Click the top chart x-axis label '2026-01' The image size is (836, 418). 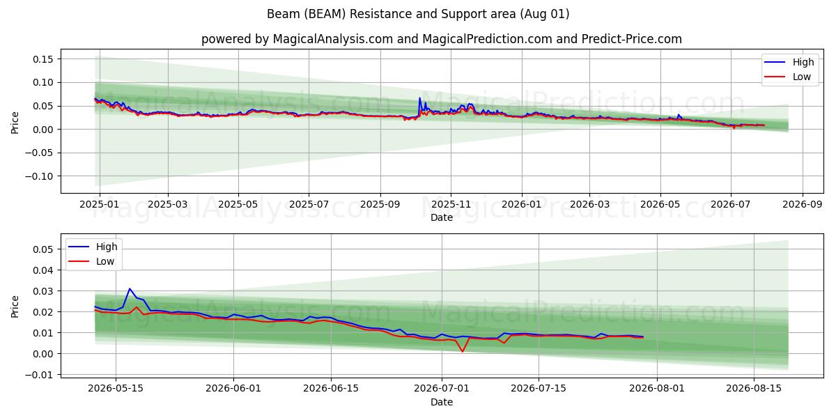click(x=522, y=205)
